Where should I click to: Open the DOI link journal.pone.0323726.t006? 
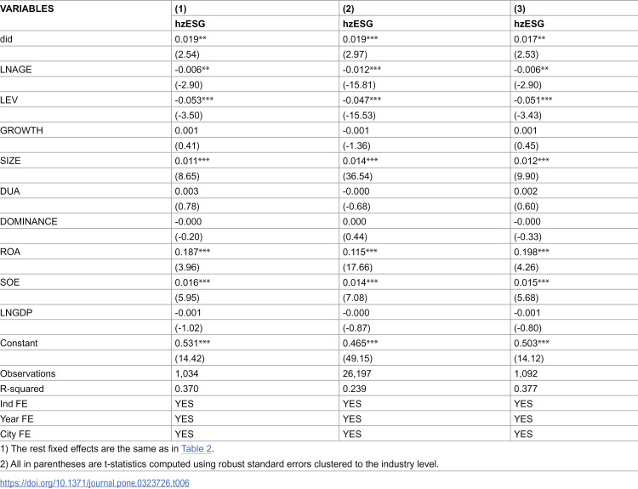[x=94, y=483]
